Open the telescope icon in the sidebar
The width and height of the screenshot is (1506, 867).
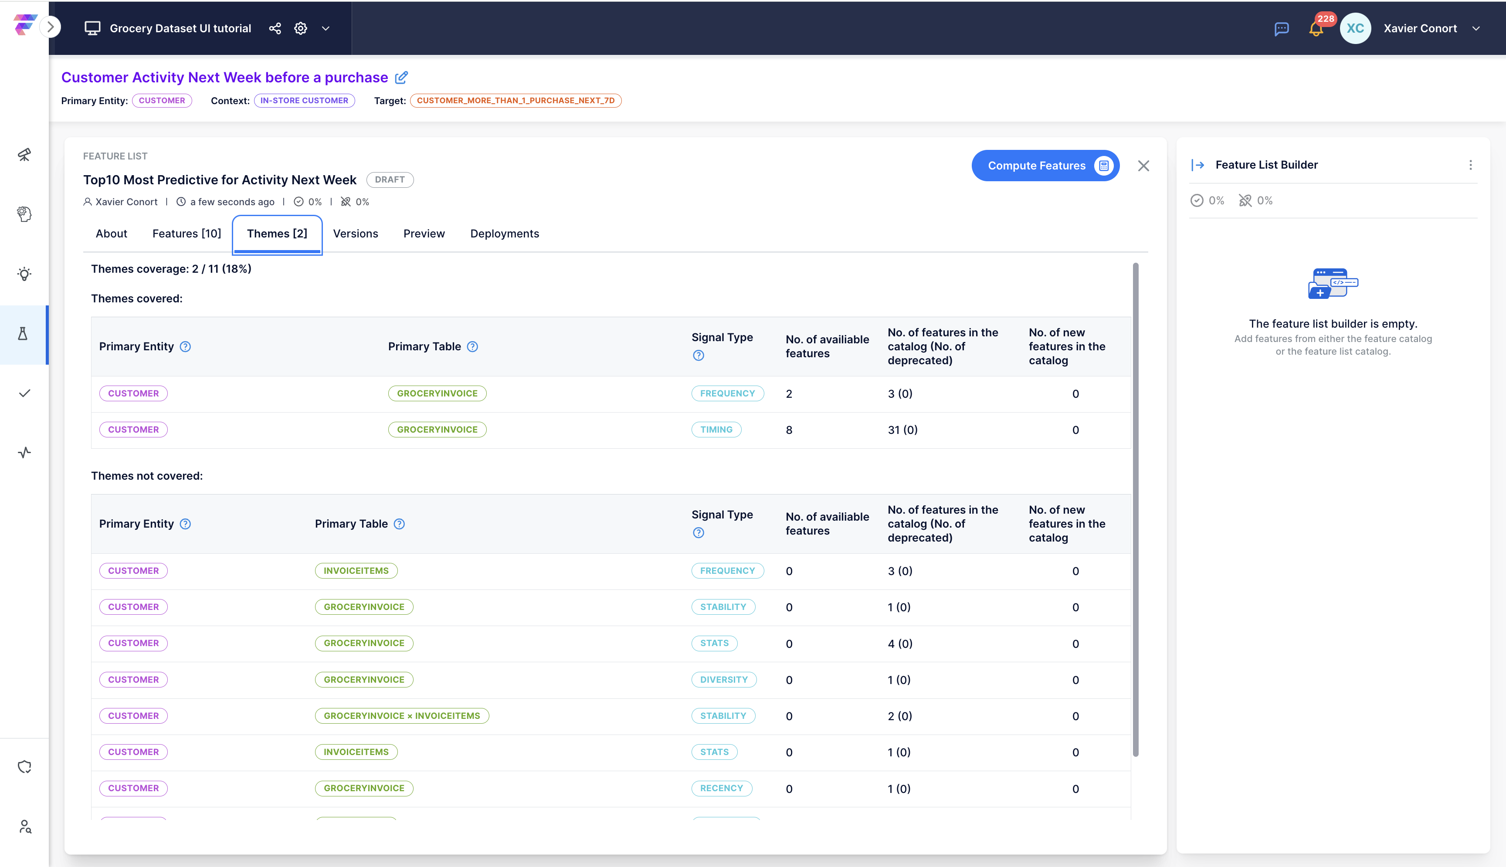pyautogui.click(x=24, y=155)
